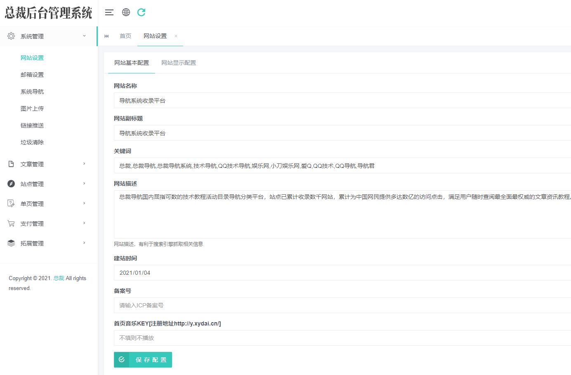Click the 支付管理 shopping cart icon
The height and width of the screenshot is (375, 571).
click(x=11, y=224)
